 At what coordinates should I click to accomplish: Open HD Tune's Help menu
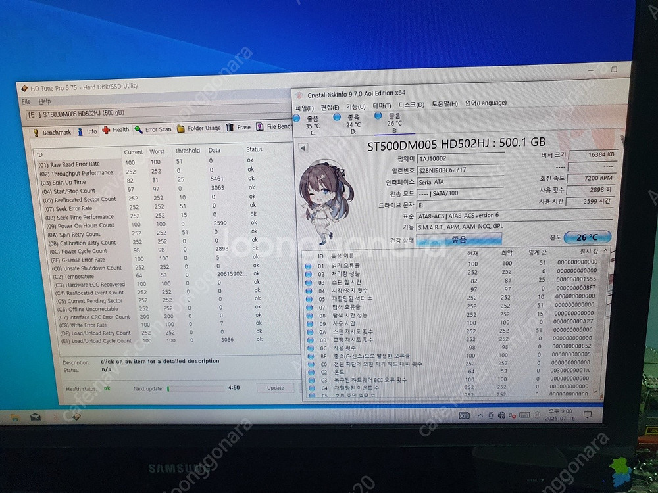[x=45, y=101]
